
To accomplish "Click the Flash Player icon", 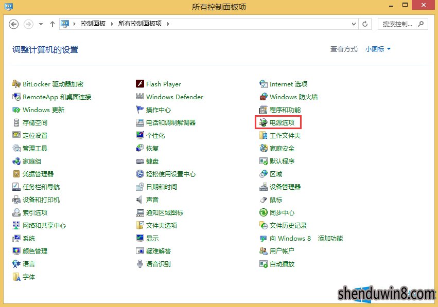I will tap(139, 84).
